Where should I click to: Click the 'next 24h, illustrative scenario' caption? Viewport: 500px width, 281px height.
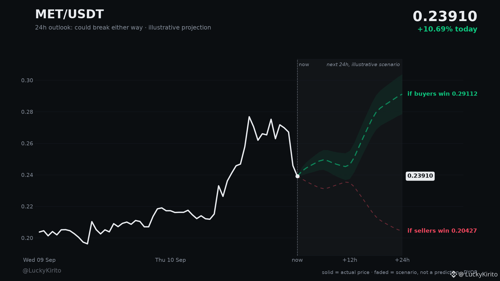pos(363,65)
